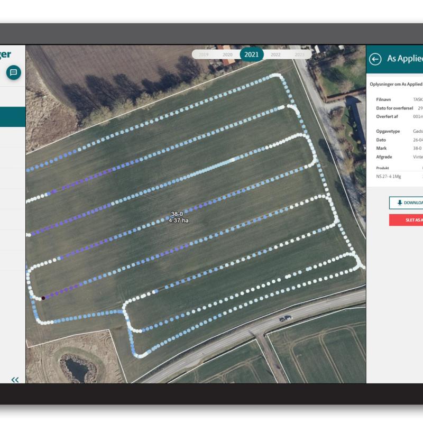Click the red Slet As Applied button
The height and width of the screenshot is (423, 423).
tap(406, 220)
